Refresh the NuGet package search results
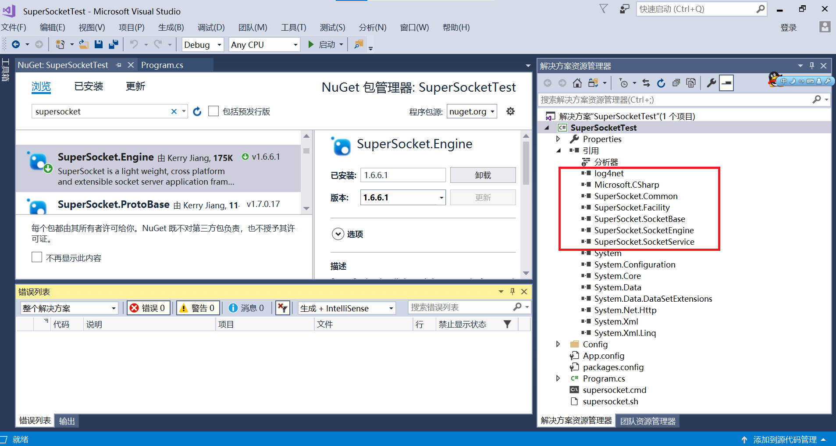 pyautogui.click(x=196, y=111)
